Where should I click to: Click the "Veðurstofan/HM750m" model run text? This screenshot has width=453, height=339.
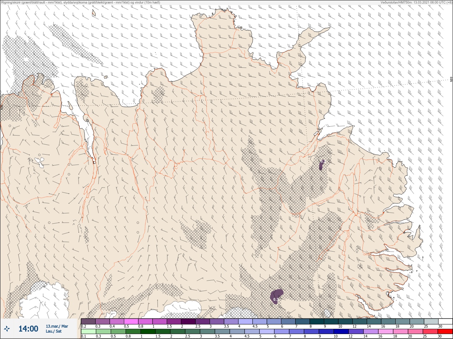pyautogui.click(x=416, y=2)
